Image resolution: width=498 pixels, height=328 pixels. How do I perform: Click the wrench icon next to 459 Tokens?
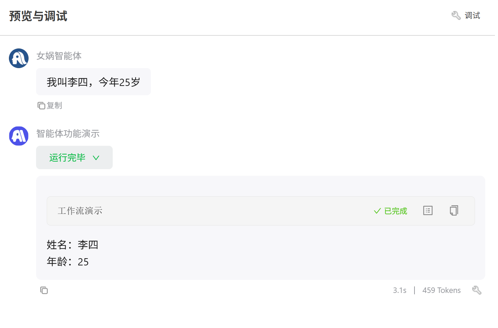click(x=477, y=290)
